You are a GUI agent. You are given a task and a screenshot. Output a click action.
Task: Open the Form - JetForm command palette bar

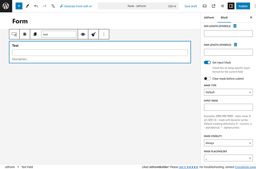click(138, 6)
